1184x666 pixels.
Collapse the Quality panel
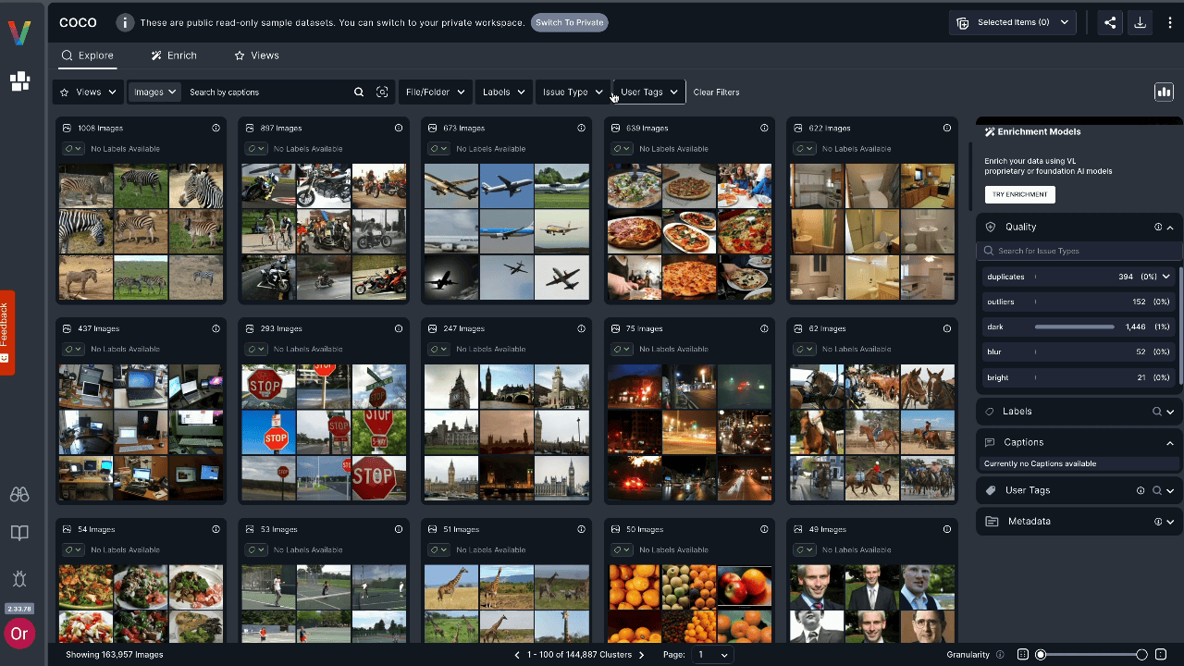(x=1170, y=228)
